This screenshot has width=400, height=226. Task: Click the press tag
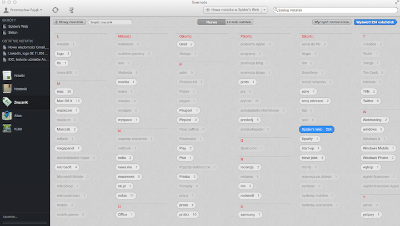186,205
